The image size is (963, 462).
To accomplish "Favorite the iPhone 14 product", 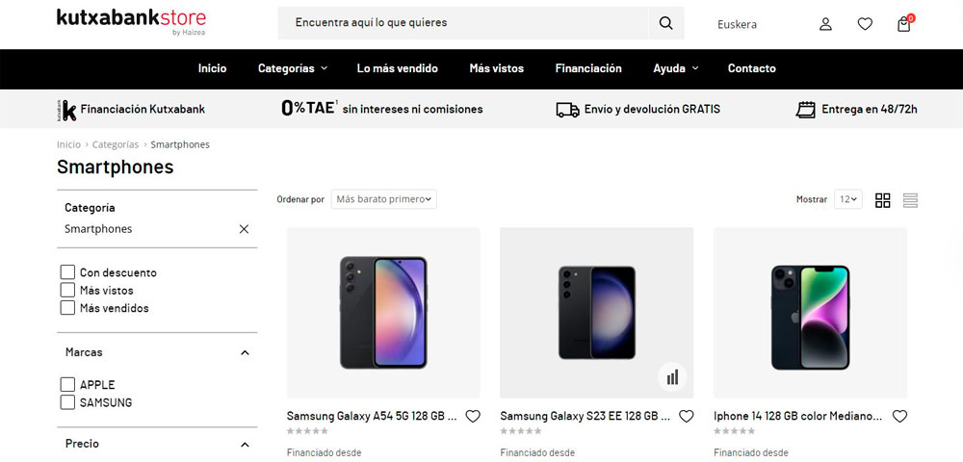I will coord(899,417).
